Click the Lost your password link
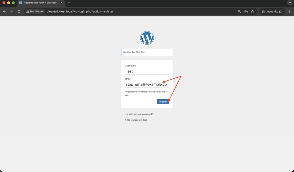This screenshot has width=294, height=172. [143, 114]
